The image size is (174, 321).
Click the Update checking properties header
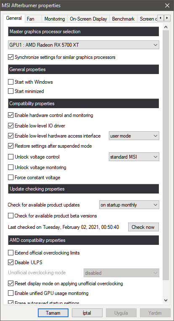click(x=83, y=189)
